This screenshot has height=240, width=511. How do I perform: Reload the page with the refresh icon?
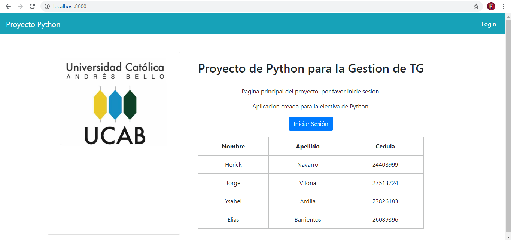point(32,6)
